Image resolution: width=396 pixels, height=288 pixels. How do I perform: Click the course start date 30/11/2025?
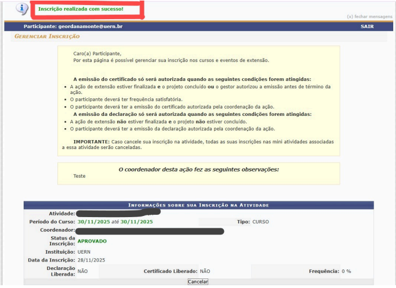pyautogui.click(x=94, y=222)
